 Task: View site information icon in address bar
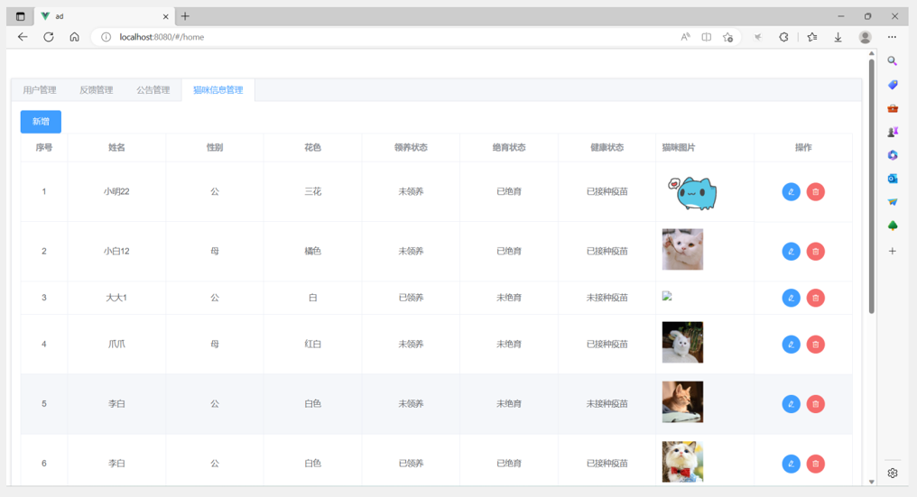tap(106, 37)
